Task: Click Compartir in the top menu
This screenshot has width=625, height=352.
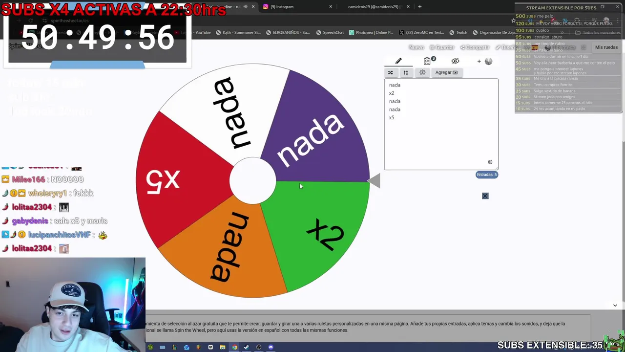Action: coord(475,47)
